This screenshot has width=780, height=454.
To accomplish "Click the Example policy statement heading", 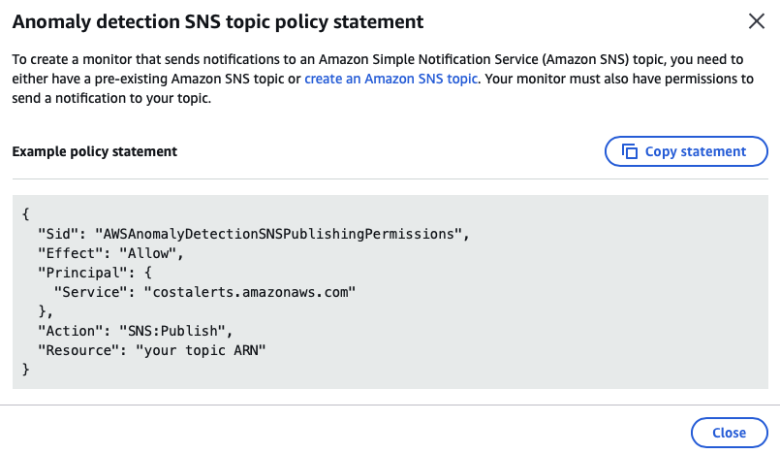I will (94, 151).
